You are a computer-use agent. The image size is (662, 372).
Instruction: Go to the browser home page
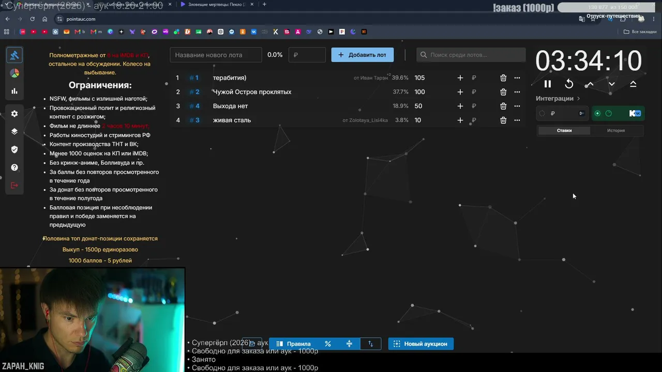tap(45, 19)
